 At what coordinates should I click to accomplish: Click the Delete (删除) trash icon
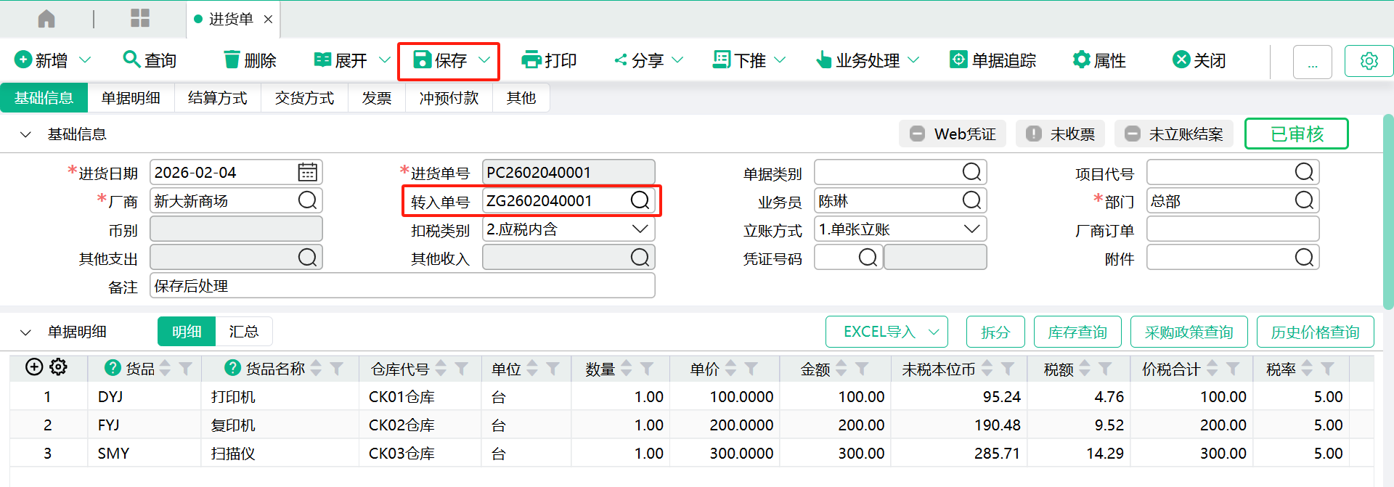(x=232, y=60)
